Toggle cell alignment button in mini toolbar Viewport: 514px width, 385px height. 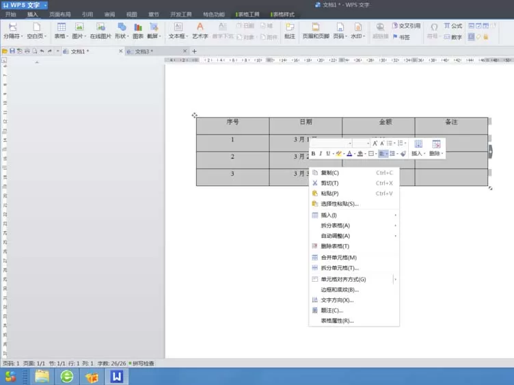click(383, 153)
